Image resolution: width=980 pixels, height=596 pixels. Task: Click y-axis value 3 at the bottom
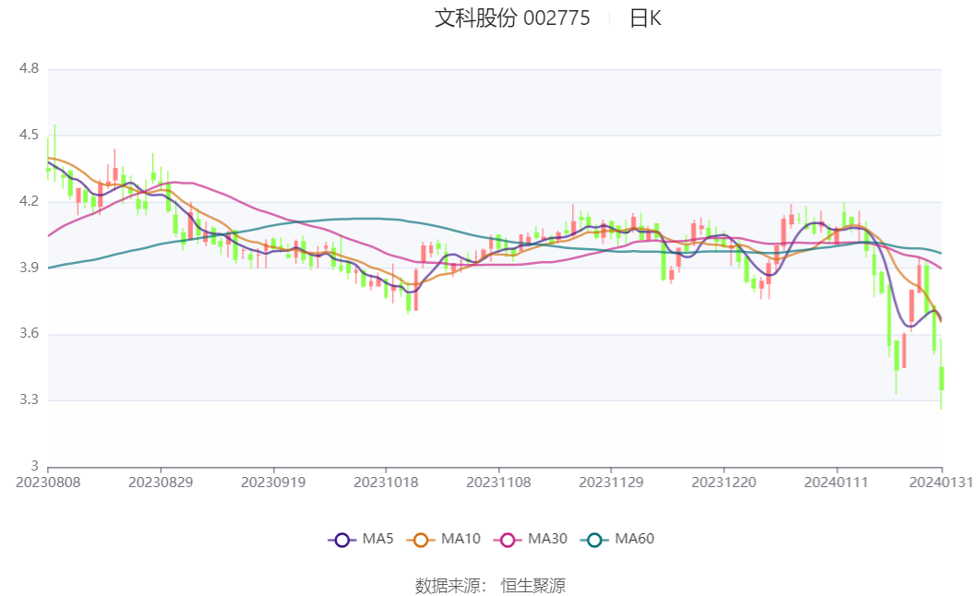tap(34, 466)
